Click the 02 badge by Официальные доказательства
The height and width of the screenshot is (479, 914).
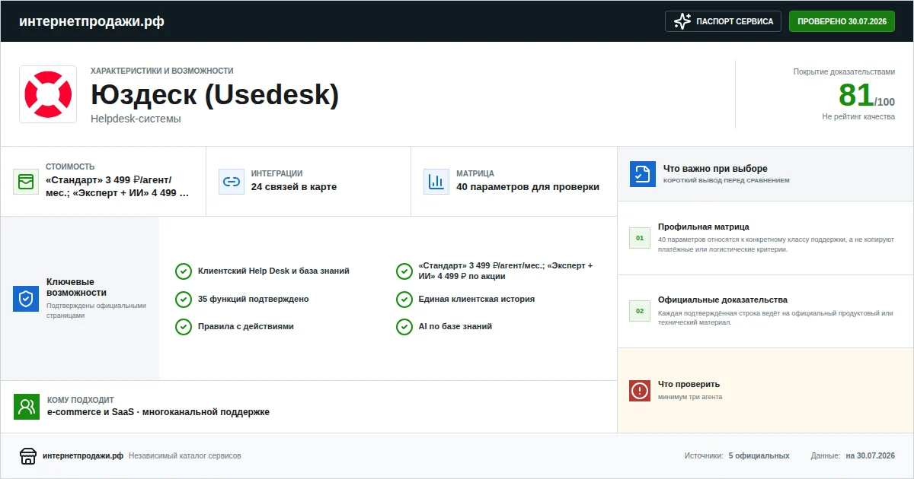pos(640,311)
